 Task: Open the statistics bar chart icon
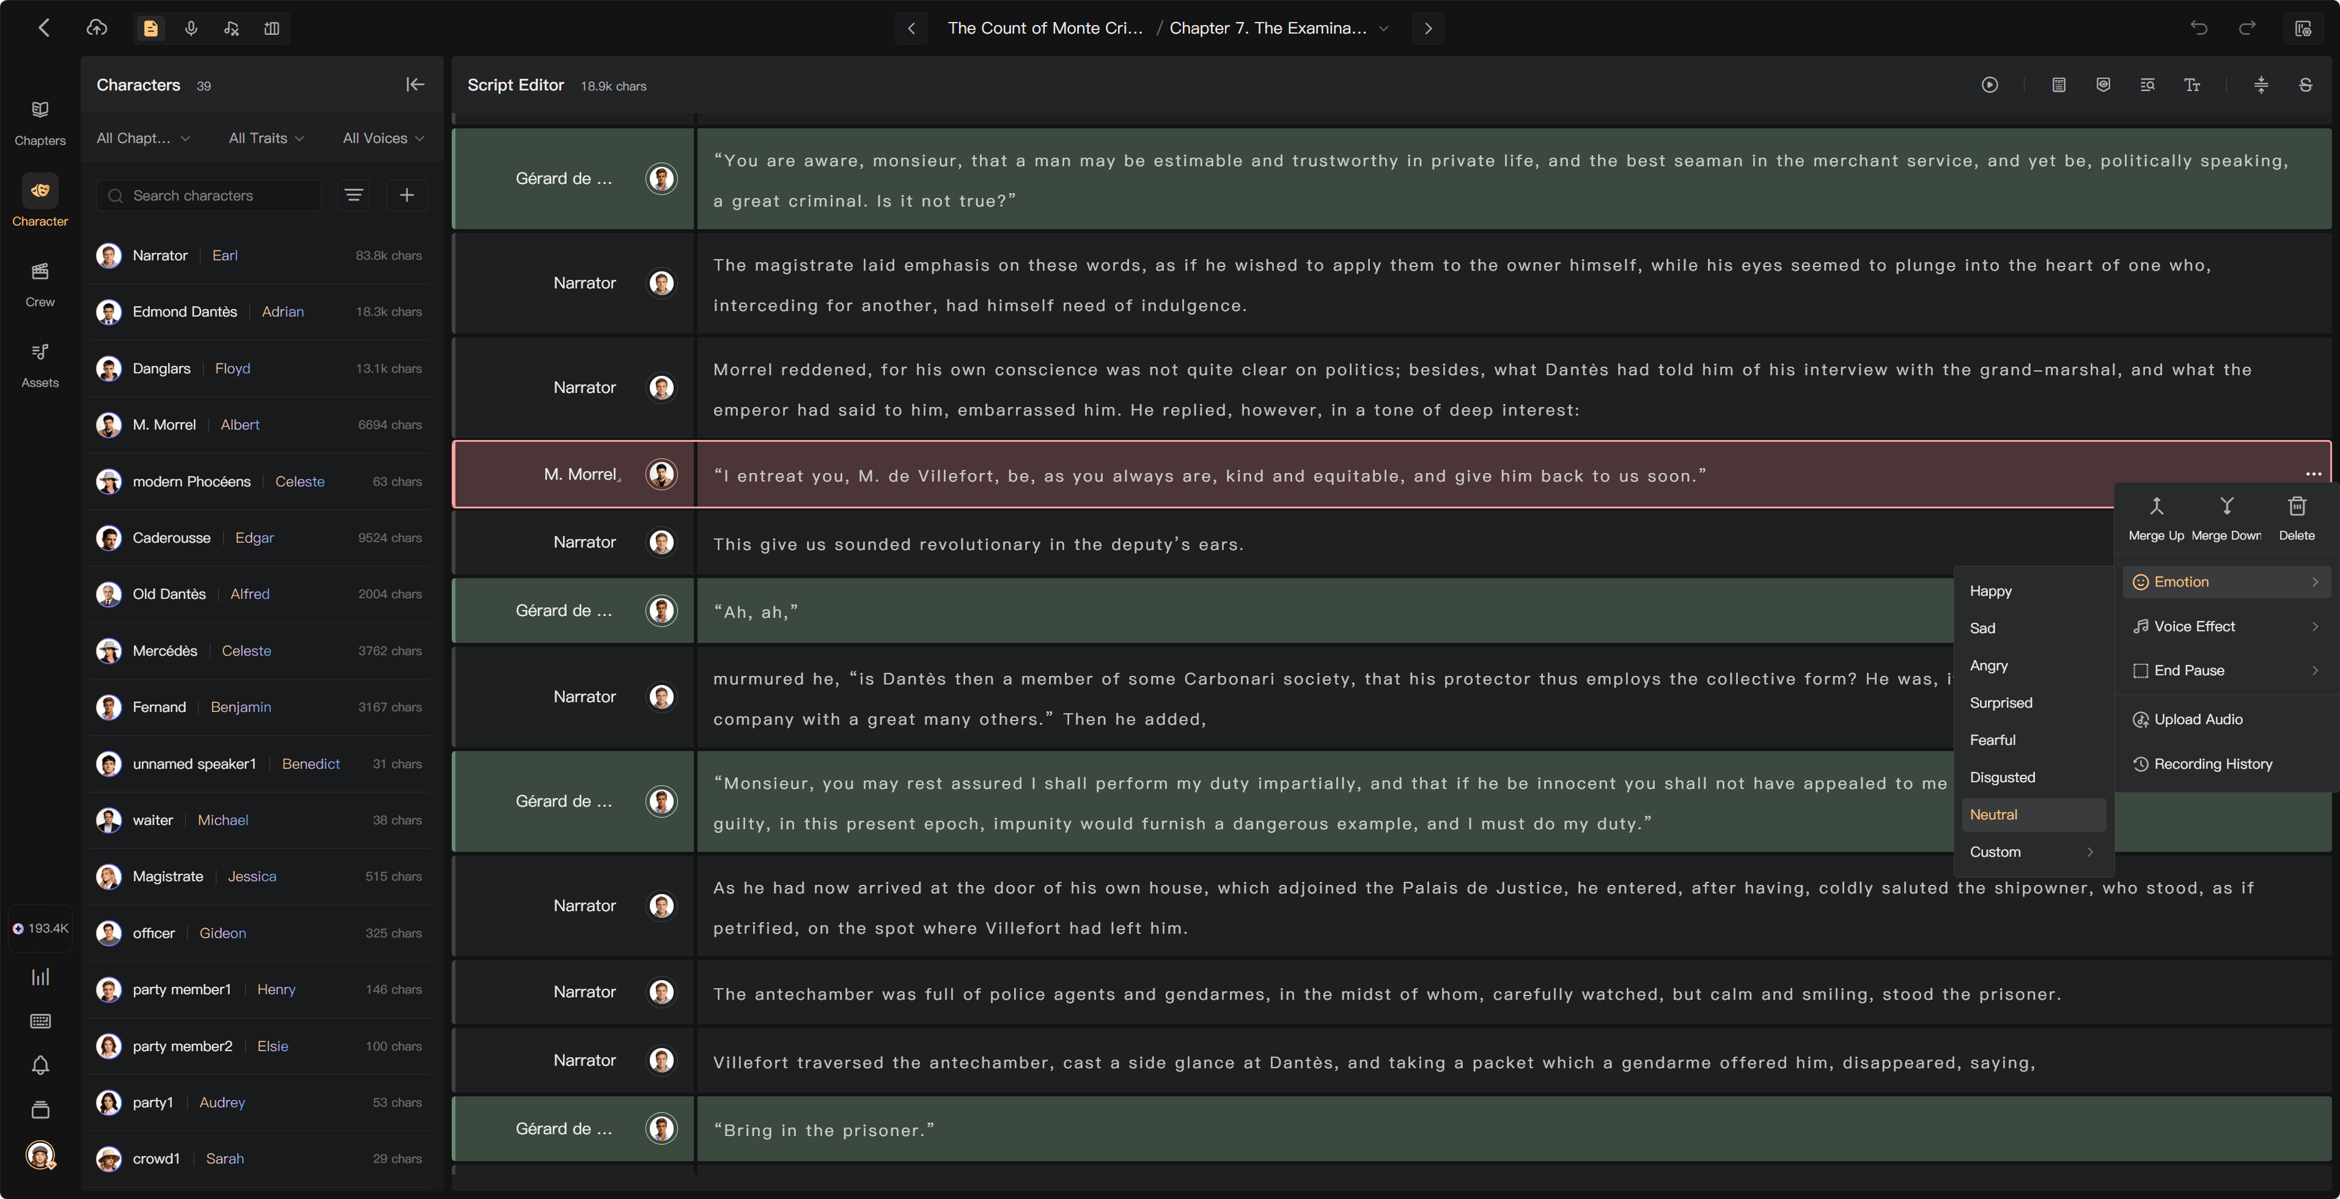(x=40, y=977)
